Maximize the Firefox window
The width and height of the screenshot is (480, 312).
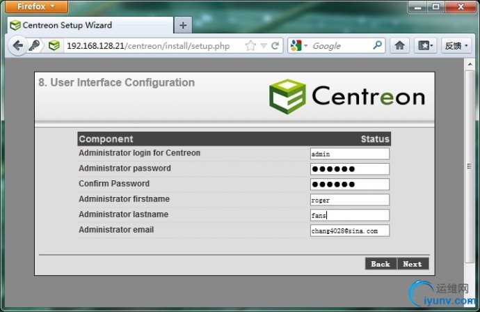436,7
